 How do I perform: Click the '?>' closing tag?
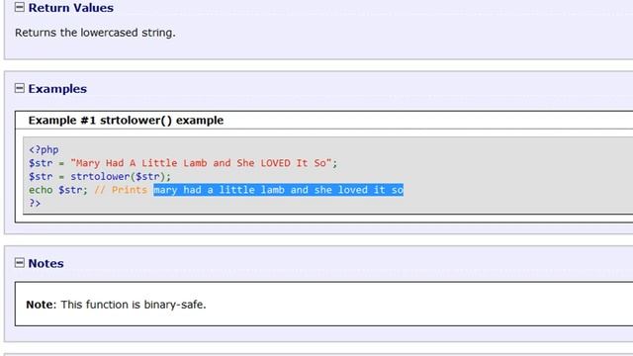(x=35, y=203)
